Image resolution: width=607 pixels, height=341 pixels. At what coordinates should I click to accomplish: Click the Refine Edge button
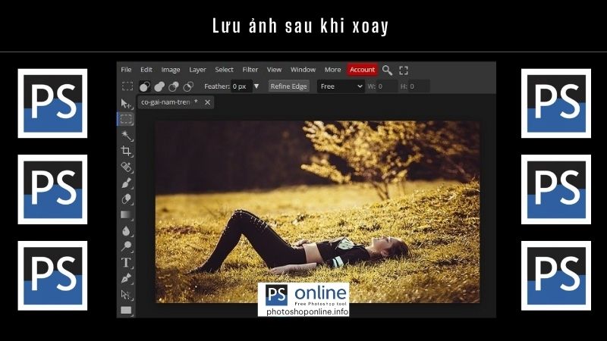(289, 86)
